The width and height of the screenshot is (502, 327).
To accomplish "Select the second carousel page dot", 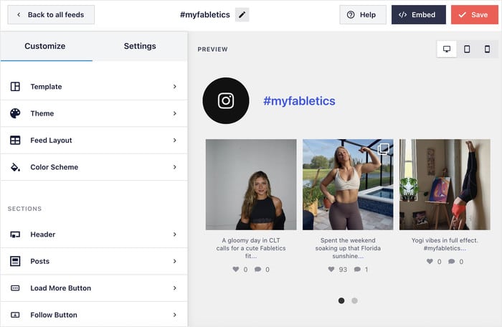I will 354,300.
